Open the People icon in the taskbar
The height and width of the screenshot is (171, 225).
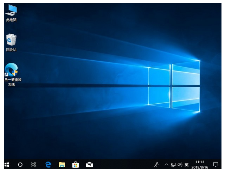point(156,164)
